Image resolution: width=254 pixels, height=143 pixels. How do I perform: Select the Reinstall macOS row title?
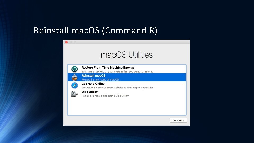(93, 75)
